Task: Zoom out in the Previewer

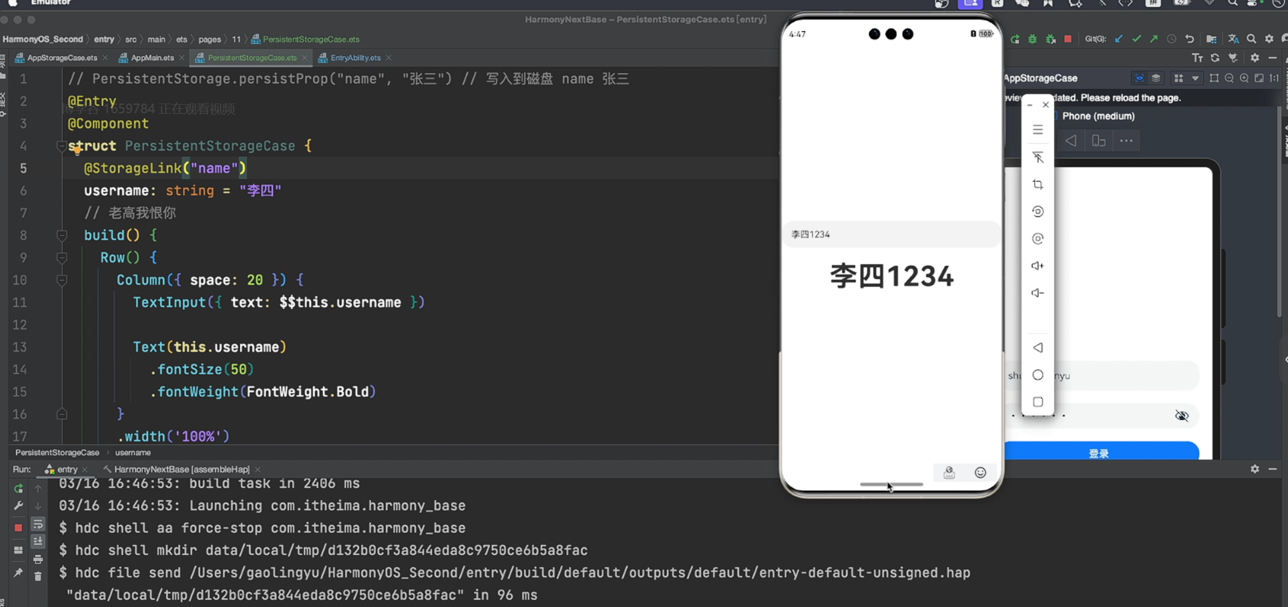Action: click(x=1229, y=78)
